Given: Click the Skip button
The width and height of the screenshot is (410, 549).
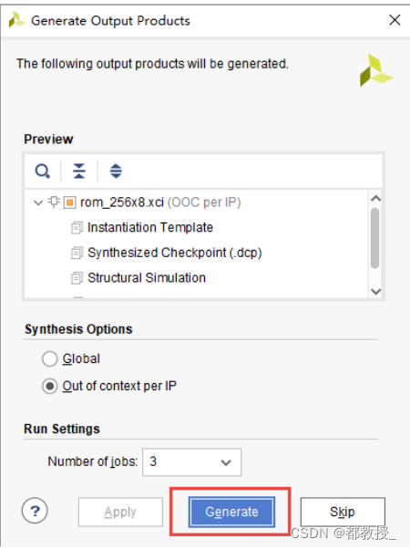Looking at the screenshot, I should pos(343,512).
